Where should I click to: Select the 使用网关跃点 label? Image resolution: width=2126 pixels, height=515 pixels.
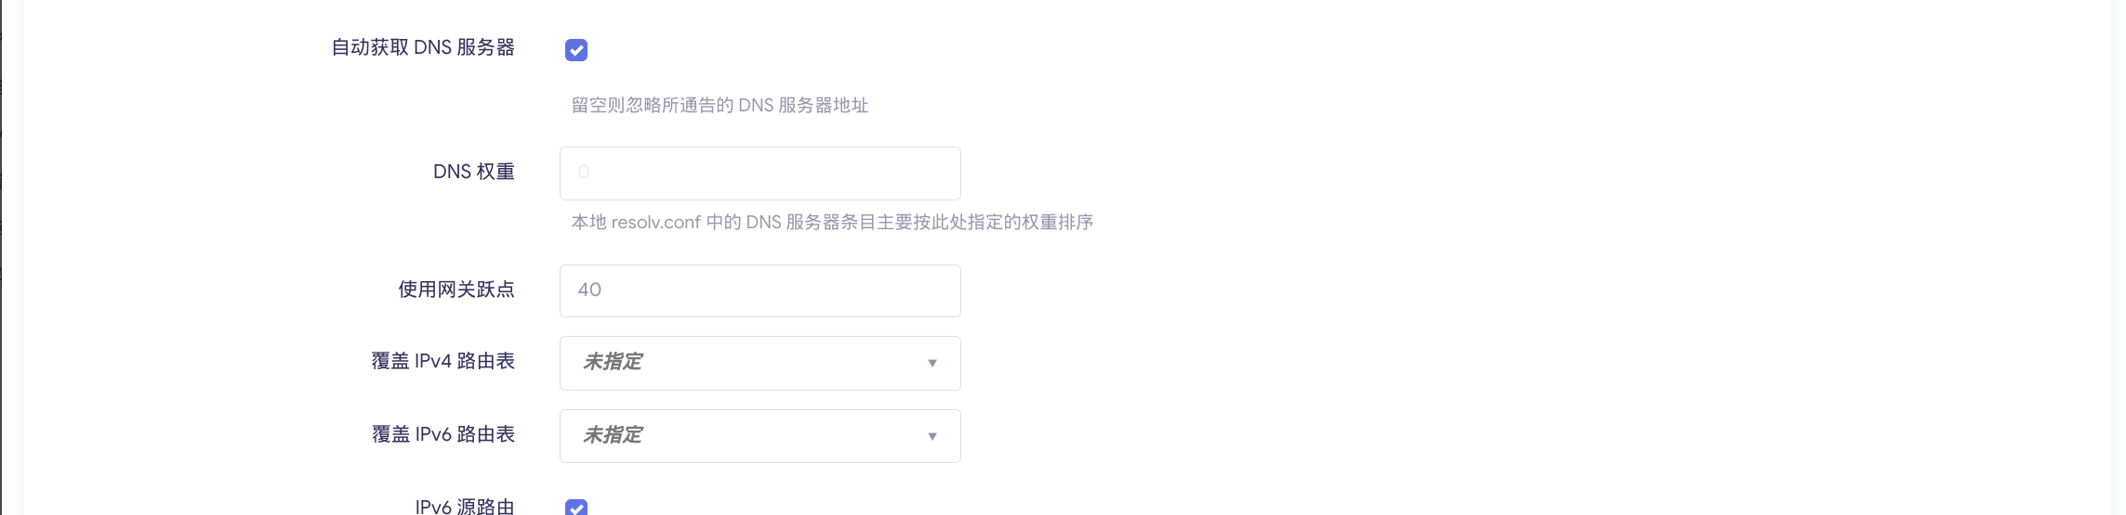pos(456,290)
